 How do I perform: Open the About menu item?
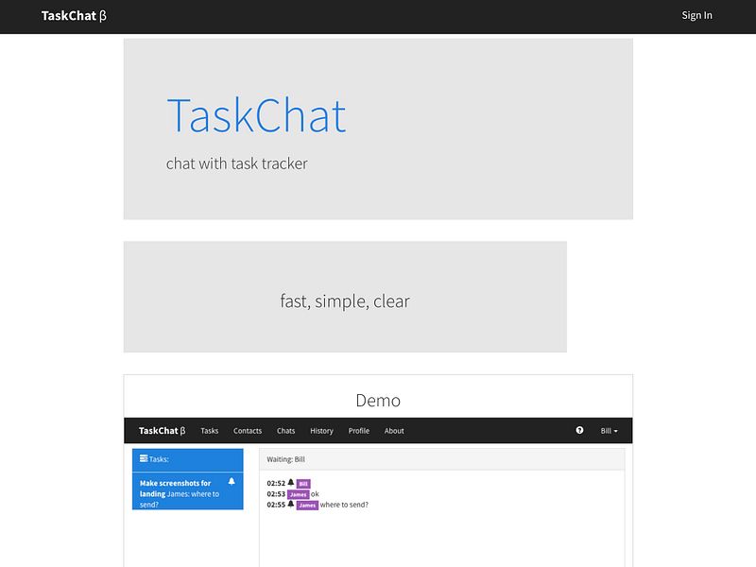tap(394, 431)
